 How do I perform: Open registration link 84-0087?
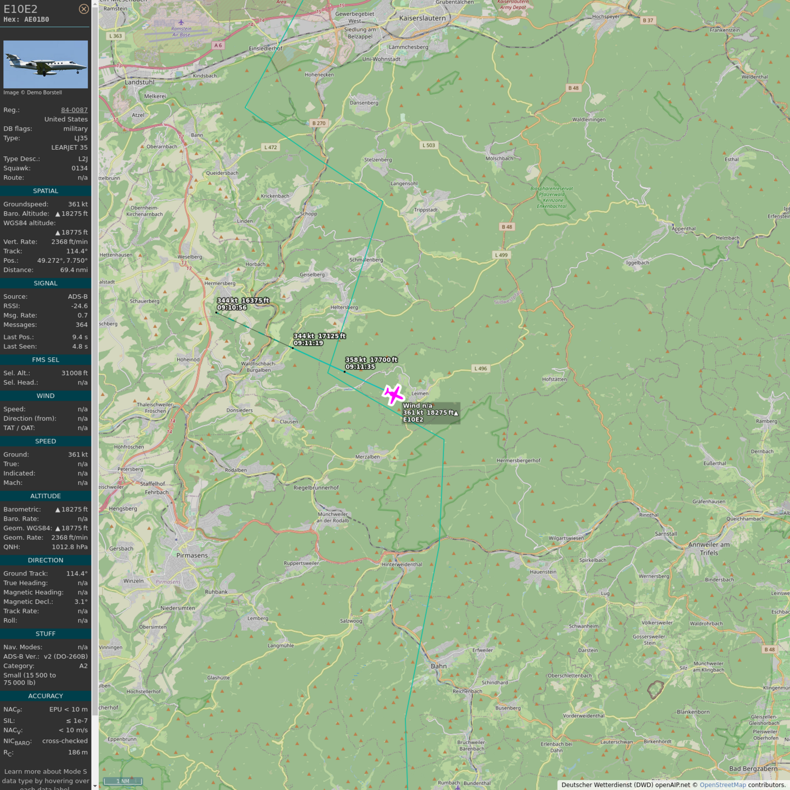click(74, 110)
